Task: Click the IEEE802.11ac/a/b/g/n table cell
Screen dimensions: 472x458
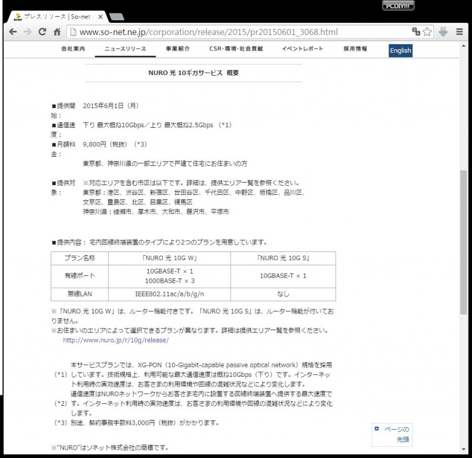Action: 170,294
